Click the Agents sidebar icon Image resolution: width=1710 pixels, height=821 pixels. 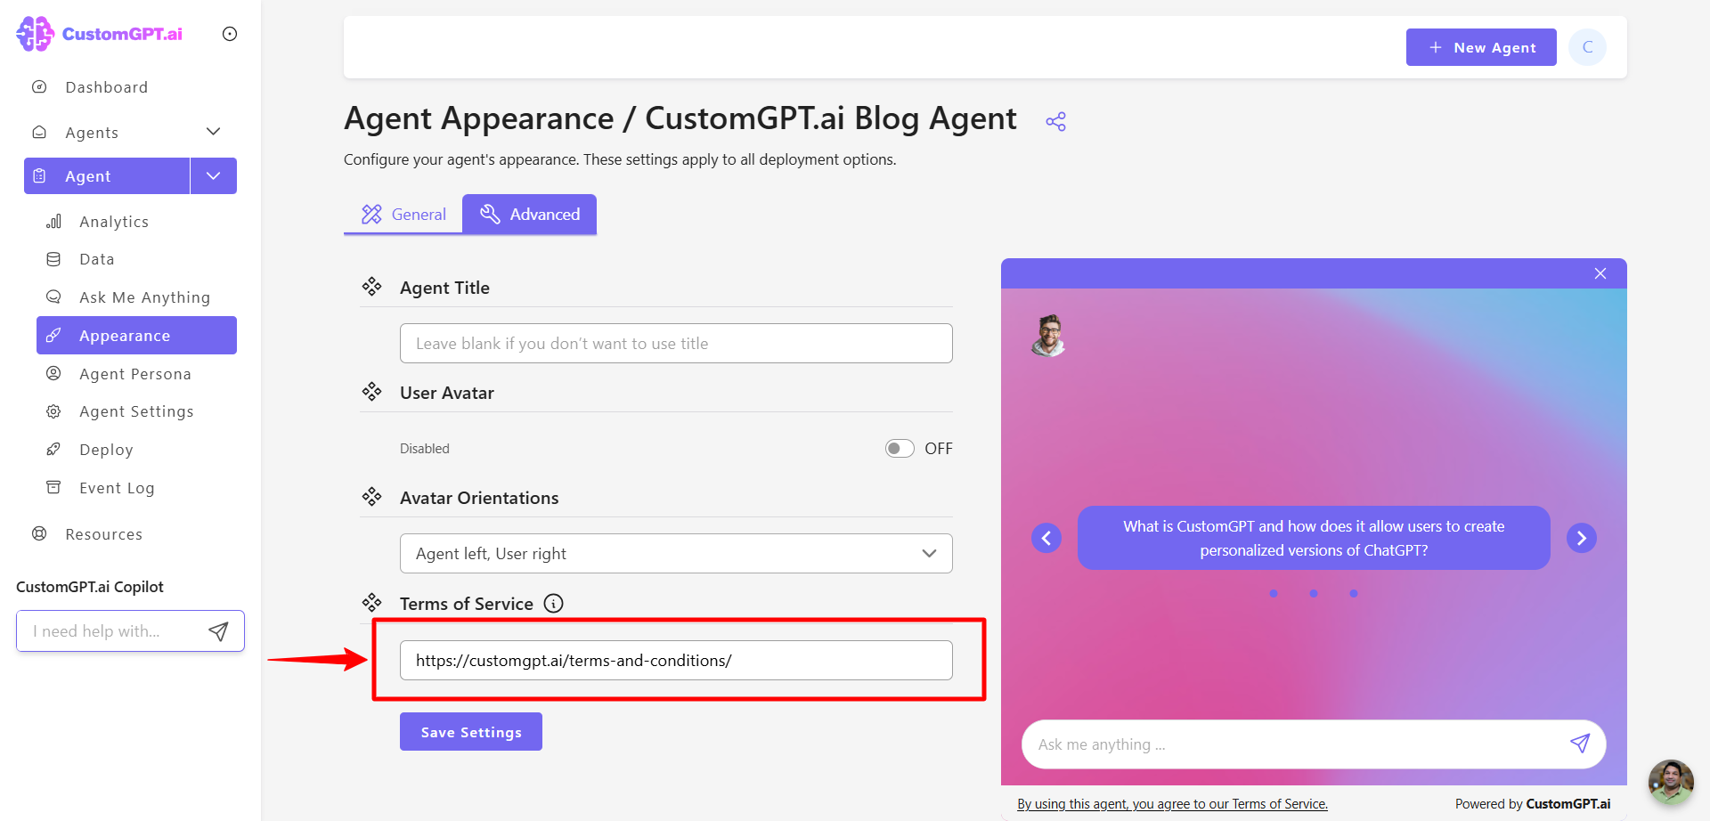[39, 132]
